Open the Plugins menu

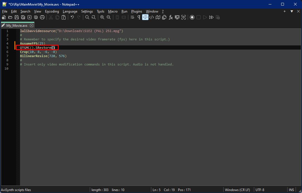point(136,11)
